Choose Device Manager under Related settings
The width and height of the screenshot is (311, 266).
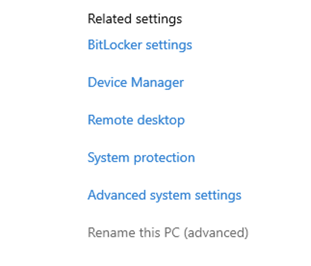(x=136, y=82)
